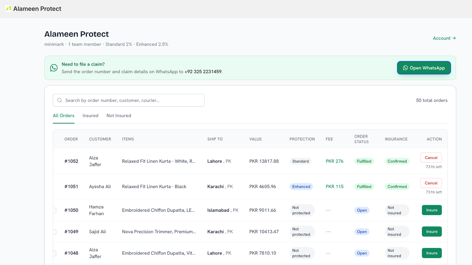The height and width of the screenshot is (265, 472).
Task: Open WhatsApp using the green button
Action: [x=424, y=68]
